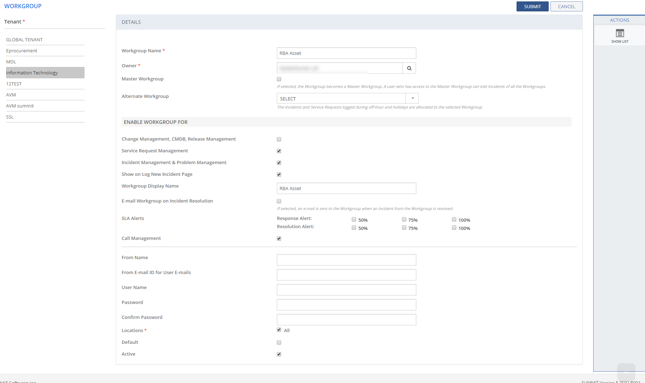This screenshot has width=645, height=383.
Task: Click the Workgroup Name input field
Action: (x=346, y=53)
